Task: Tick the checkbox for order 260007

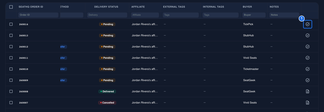Action: pyautogui.click(x=11, y=103)
